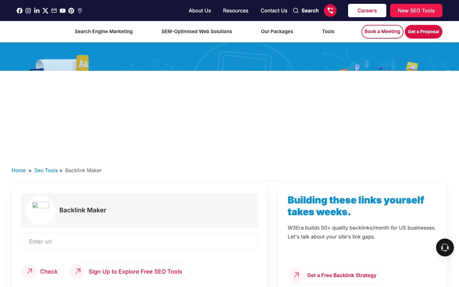Click the Backlink Maker card title

click(83, 210)
